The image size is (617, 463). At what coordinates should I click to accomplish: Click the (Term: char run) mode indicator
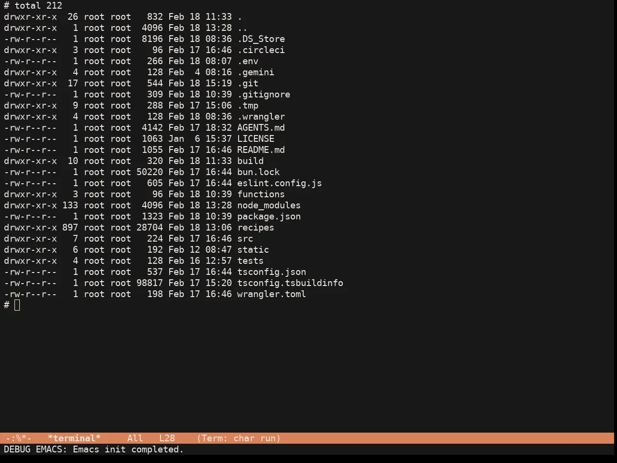tap(239, 438)
